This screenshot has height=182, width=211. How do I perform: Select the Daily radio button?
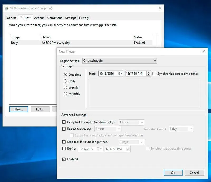[x=66, y=81]
